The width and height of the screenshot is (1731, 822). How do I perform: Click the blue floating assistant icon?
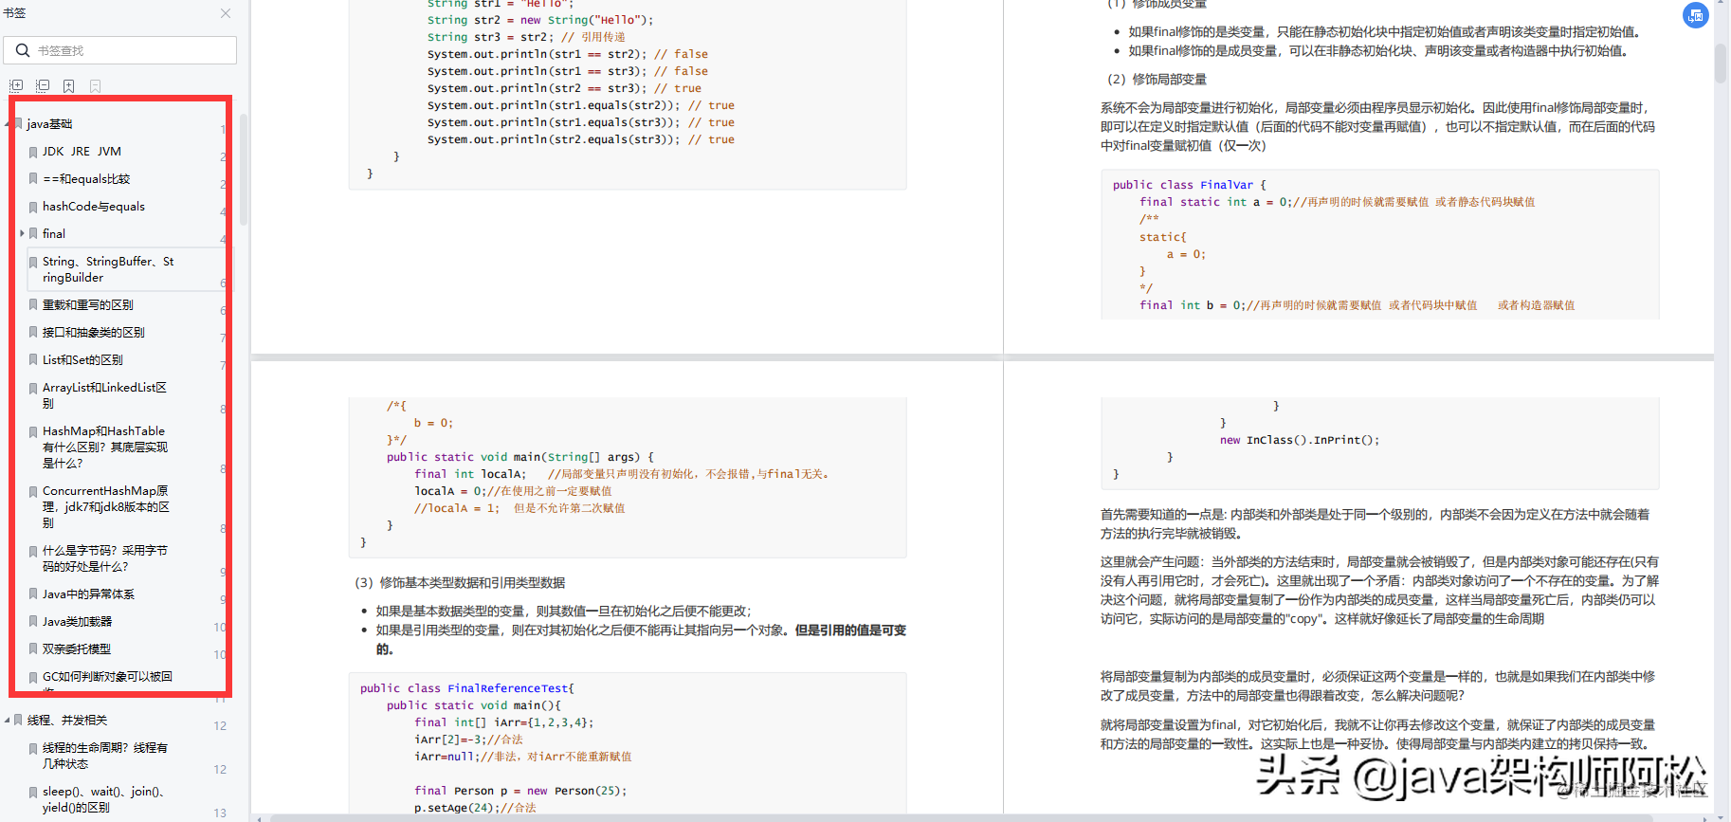tap(1695, 15)
